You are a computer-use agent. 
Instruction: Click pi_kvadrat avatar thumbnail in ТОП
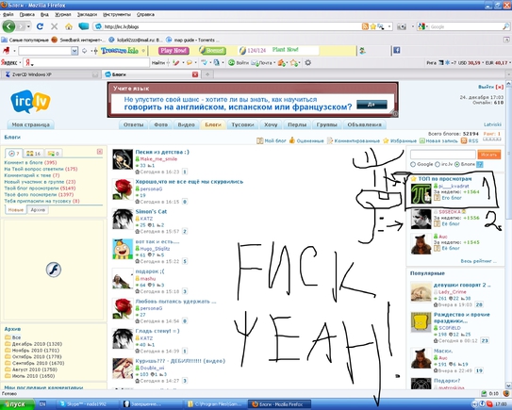421,194
